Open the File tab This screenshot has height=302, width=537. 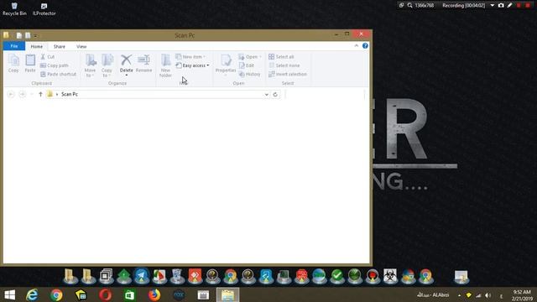point(14,46)
